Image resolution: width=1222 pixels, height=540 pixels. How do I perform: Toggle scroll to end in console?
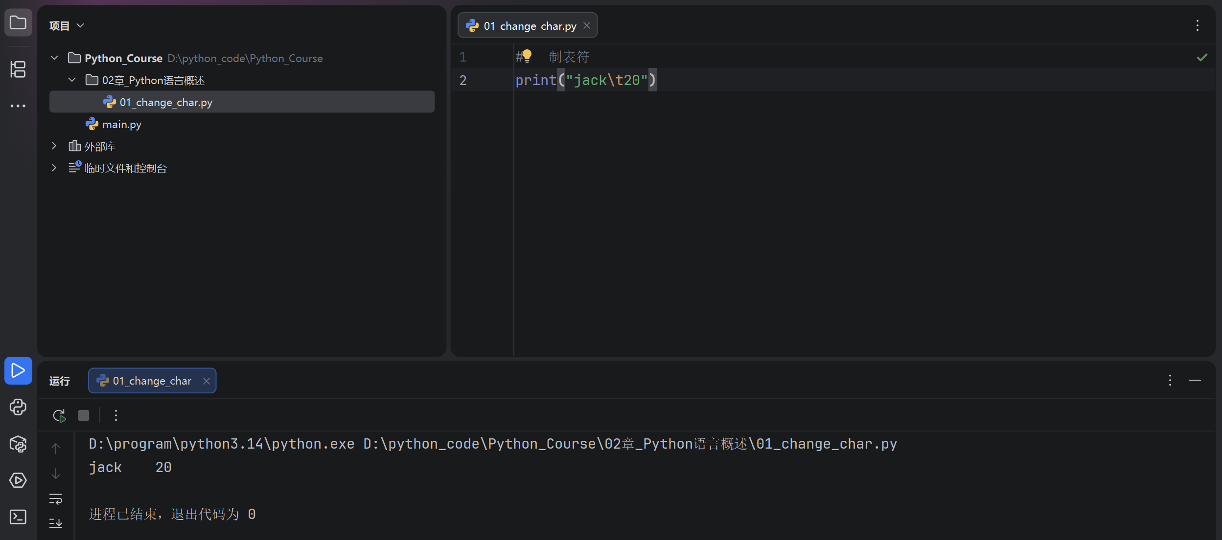pos(56,523)
